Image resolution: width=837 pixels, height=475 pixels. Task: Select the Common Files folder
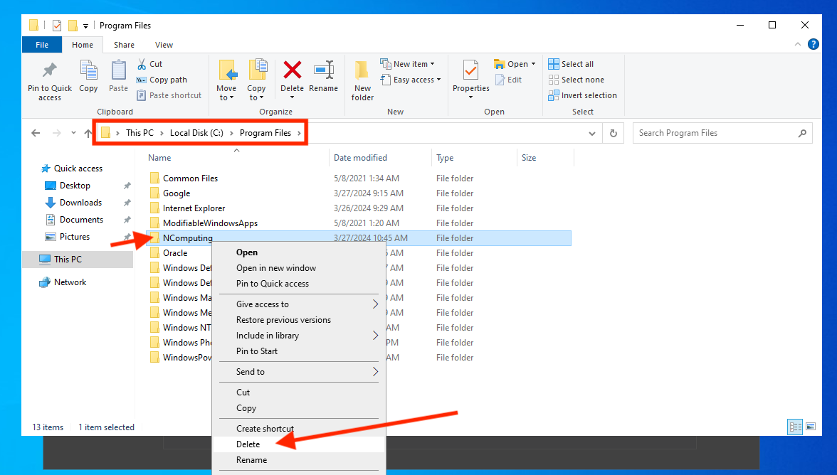click(x=359, y=178)
